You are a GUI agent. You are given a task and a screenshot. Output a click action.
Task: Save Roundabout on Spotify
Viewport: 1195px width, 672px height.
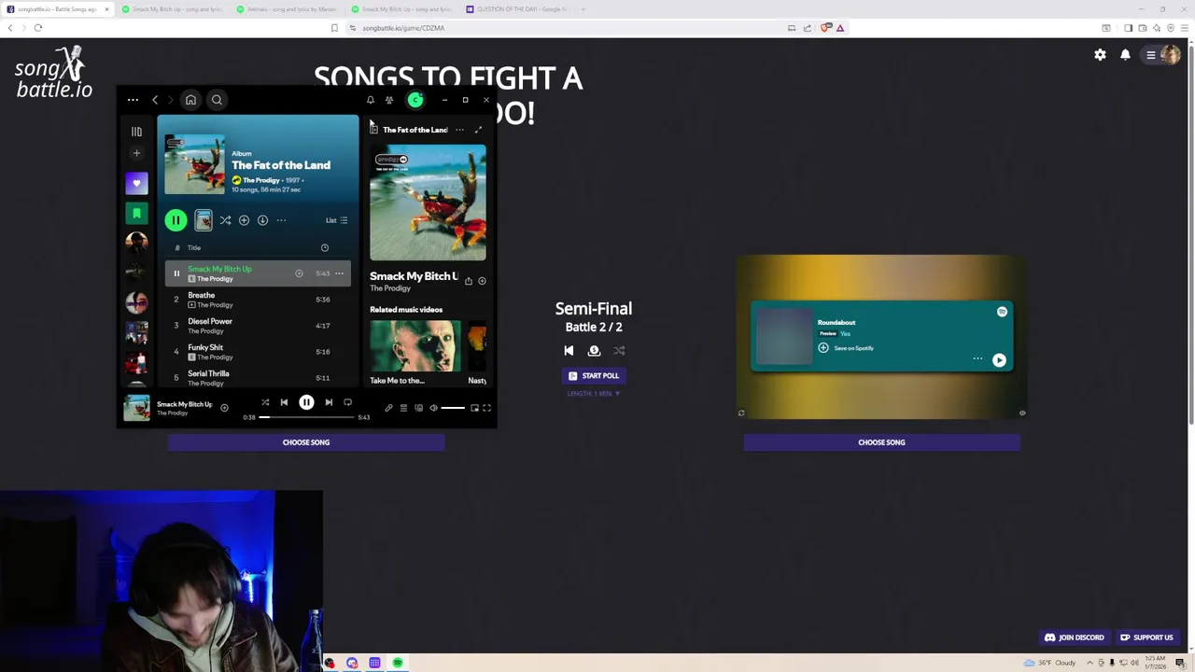(x=847, y=348)
